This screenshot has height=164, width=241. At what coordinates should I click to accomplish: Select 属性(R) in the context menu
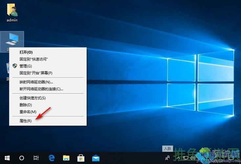26,121
